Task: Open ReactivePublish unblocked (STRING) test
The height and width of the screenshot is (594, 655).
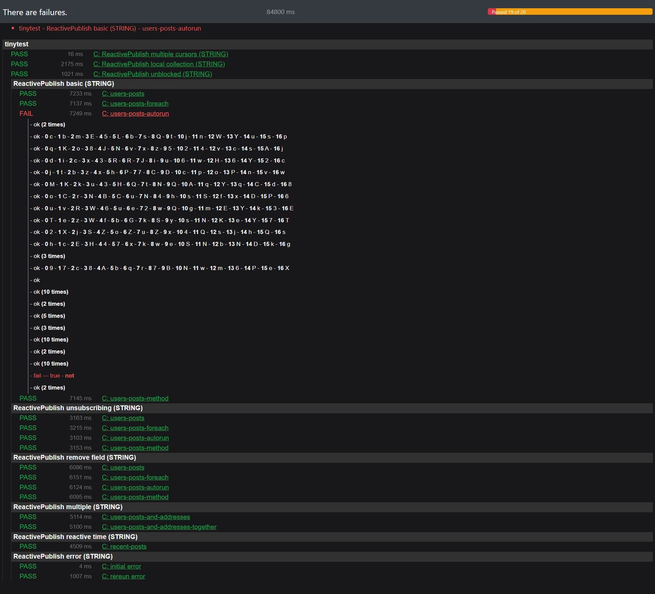Action: tap(152, 74)
